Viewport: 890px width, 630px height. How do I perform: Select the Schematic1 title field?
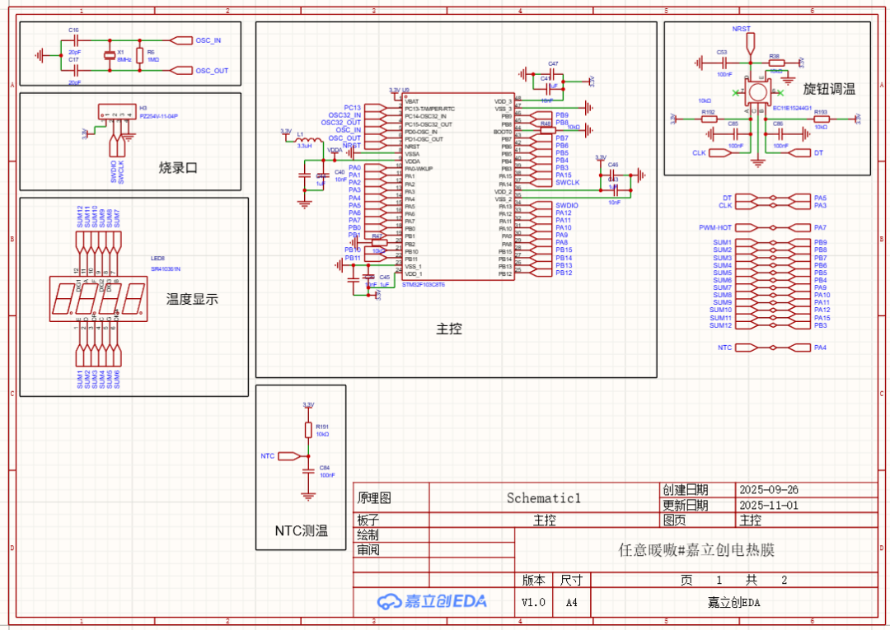544,498
